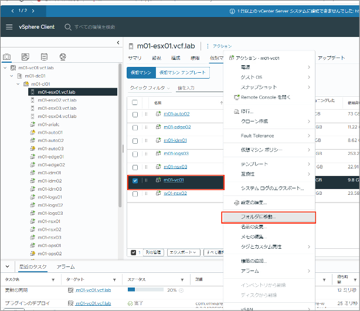The width and height of the screenshot is (360, 311).
Task: Select m01-esx03.vcf.lab host in tree
Action: tap(57, 109)
